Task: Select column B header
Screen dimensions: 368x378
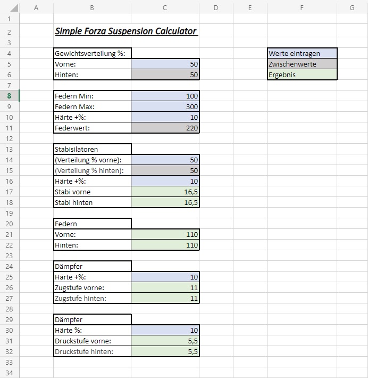Action: [x=92, y=7]
